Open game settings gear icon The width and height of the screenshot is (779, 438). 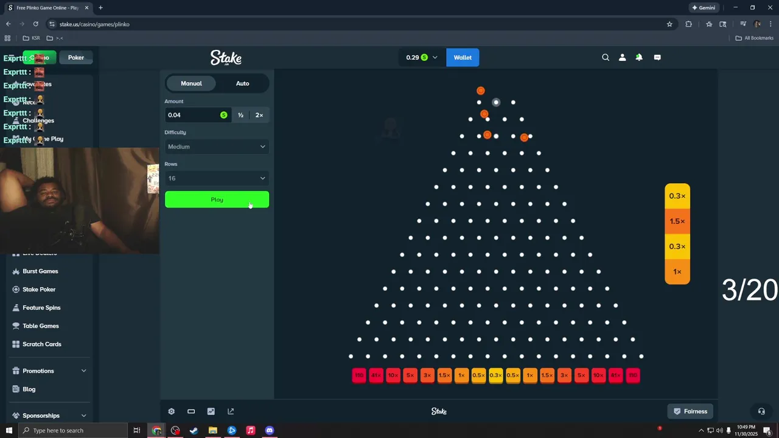[172, 411]
